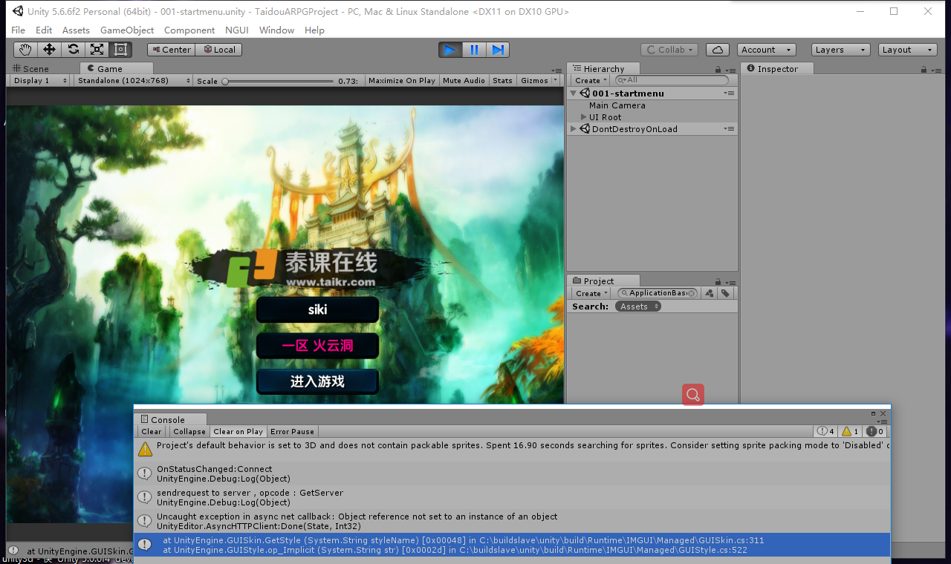The width and height of the screenshot is (951, 564).
Task: Open the Window menu
Action: coord(276,30)
